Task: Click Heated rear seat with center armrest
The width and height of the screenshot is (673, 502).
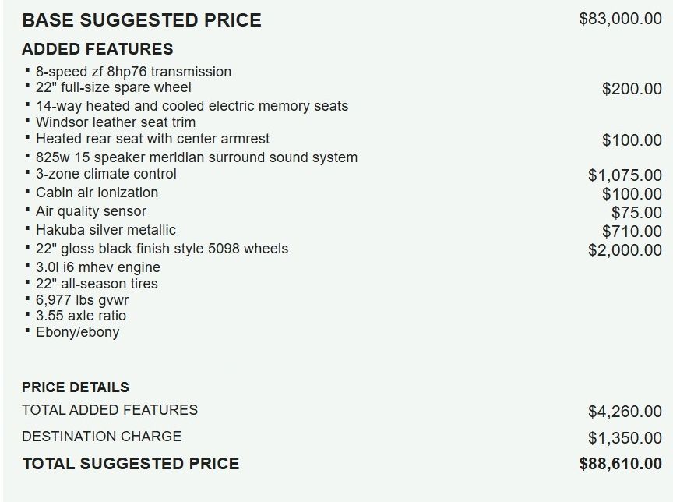Action: click(153, 139)
